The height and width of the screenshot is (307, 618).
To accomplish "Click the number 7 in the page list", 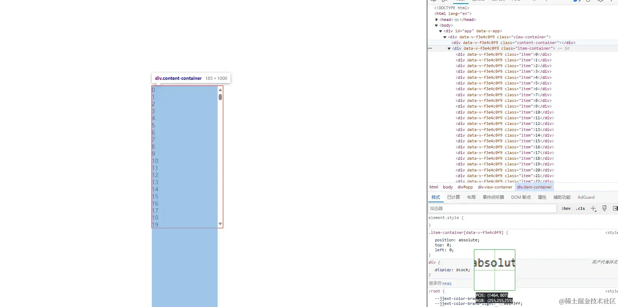I will [x=153, y=139].
